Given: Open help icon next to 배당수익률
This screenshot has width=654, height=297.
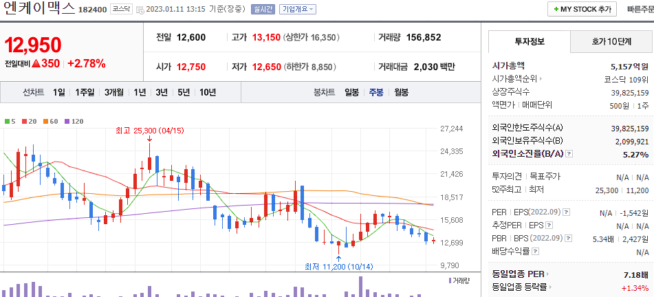Looking at the screenshot, I should 536,252.
